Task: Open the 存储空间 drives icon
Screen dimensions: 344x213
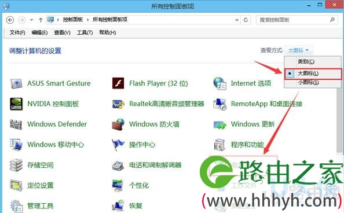Action: [x=16, y=165]
